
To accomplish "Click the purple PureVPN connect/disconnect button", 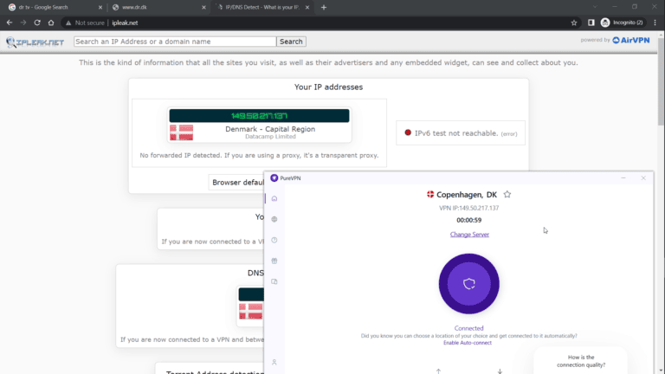I will pyautogui.click(x=468, y=284).
